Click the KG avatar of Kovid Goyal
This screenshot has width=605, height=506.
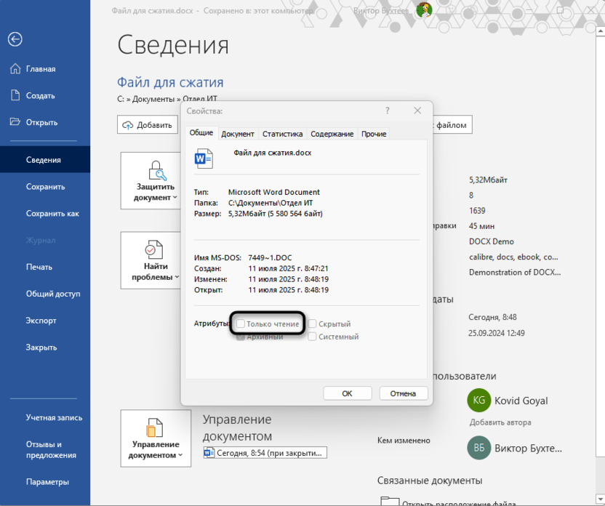pos(478,401)
